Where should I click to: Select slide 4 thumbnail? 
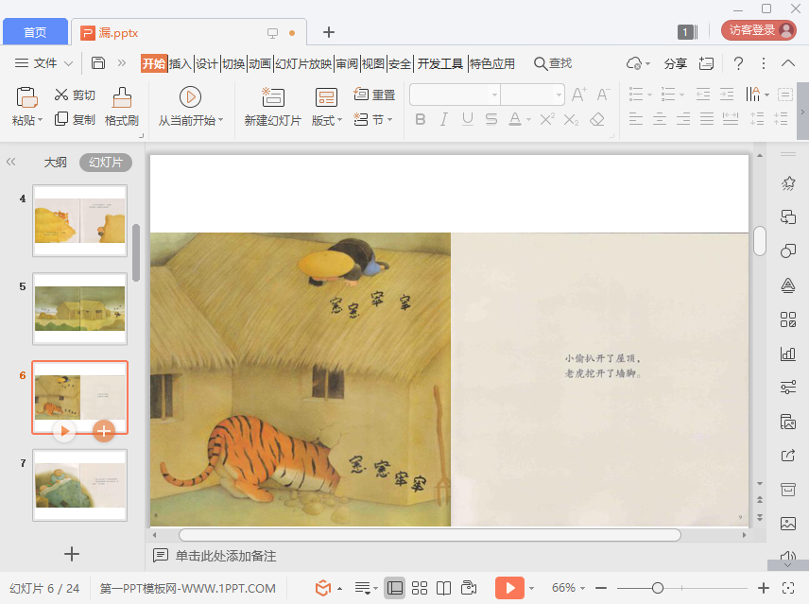click(x=80, y=220)
